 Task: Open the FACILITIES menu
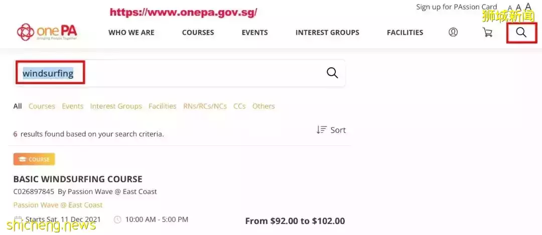405,33
